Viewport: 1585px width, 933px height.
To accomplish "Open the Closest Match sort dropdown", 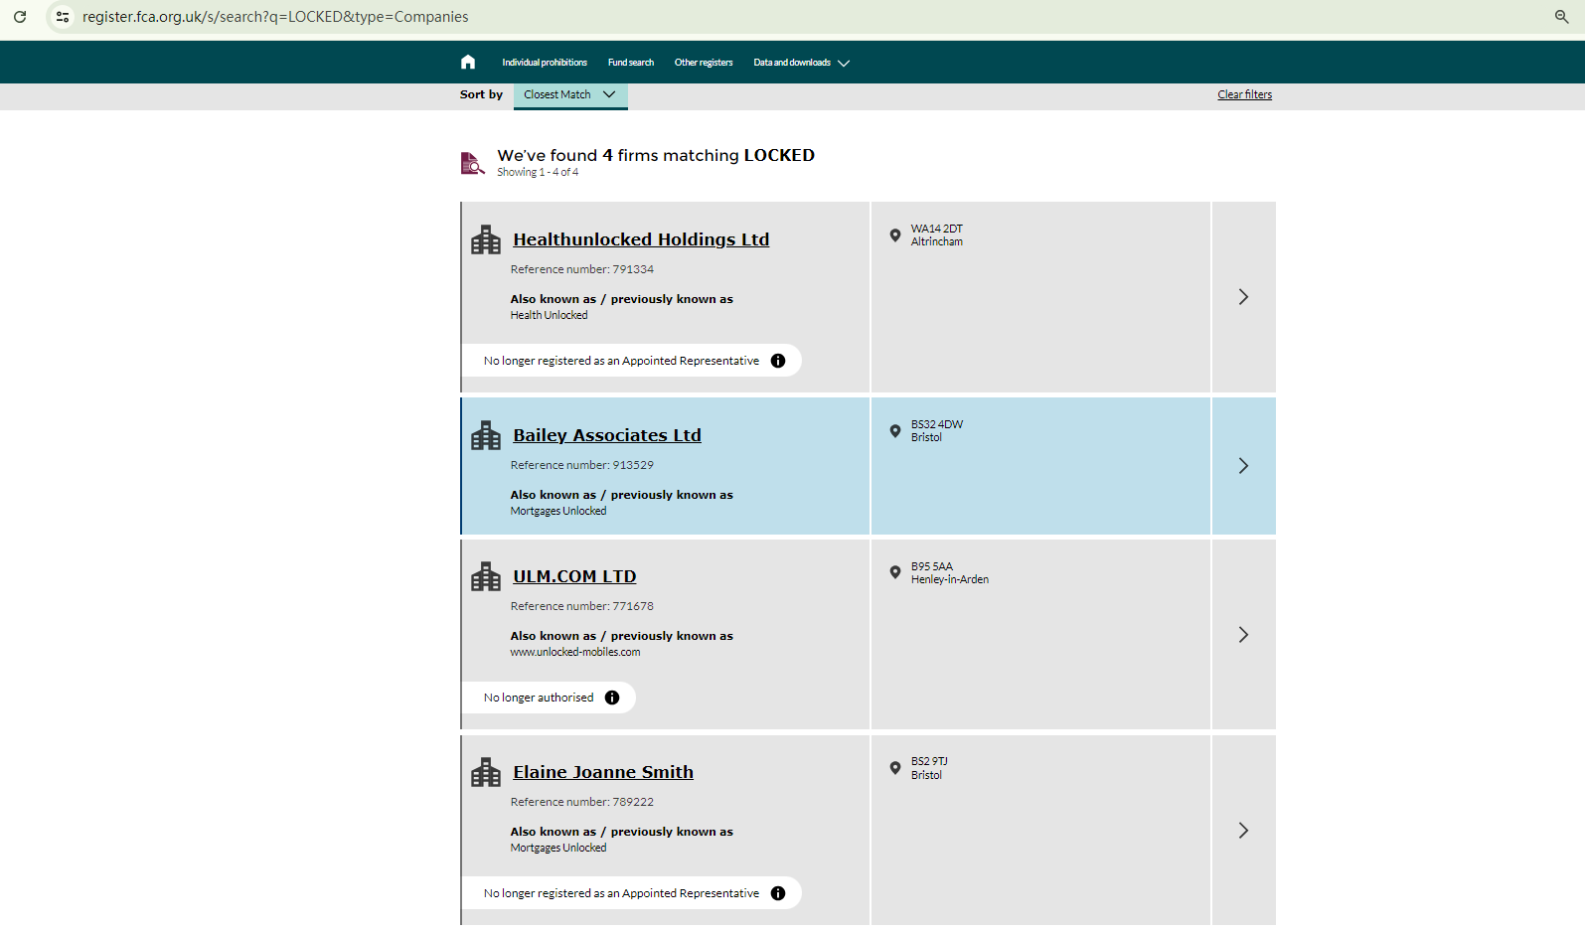I will coord(570,95).
